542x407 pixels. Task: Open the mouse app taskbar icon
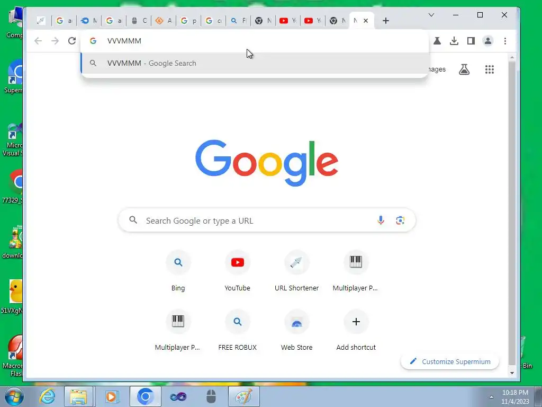point(211,396)
